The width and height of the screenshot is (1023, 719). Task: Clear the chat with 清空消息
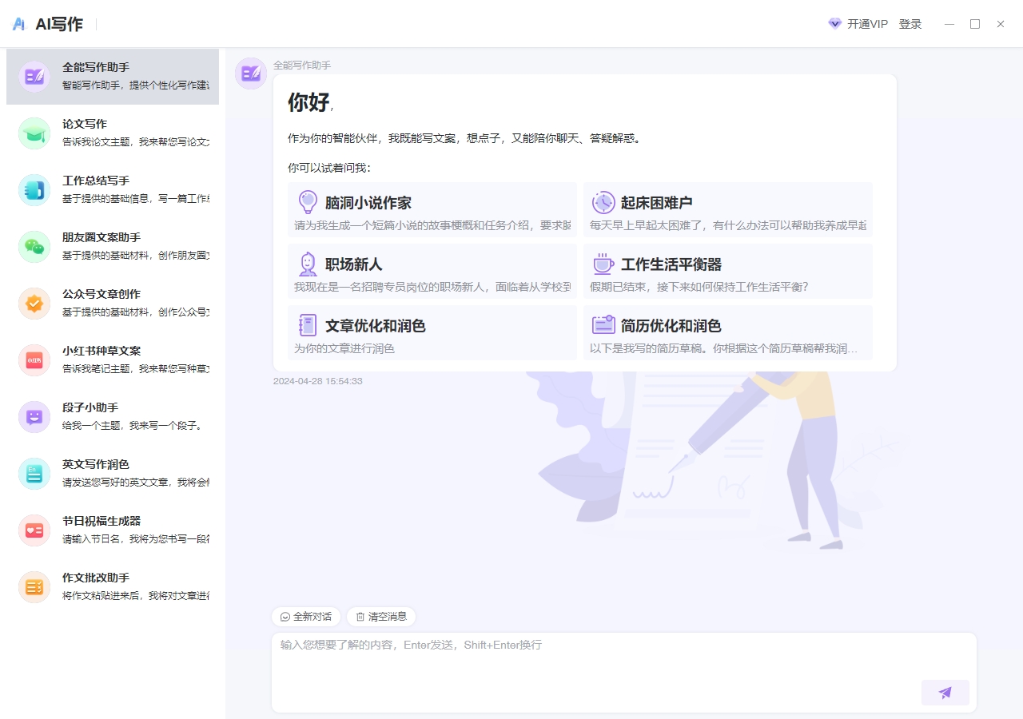tap(381, 617)
